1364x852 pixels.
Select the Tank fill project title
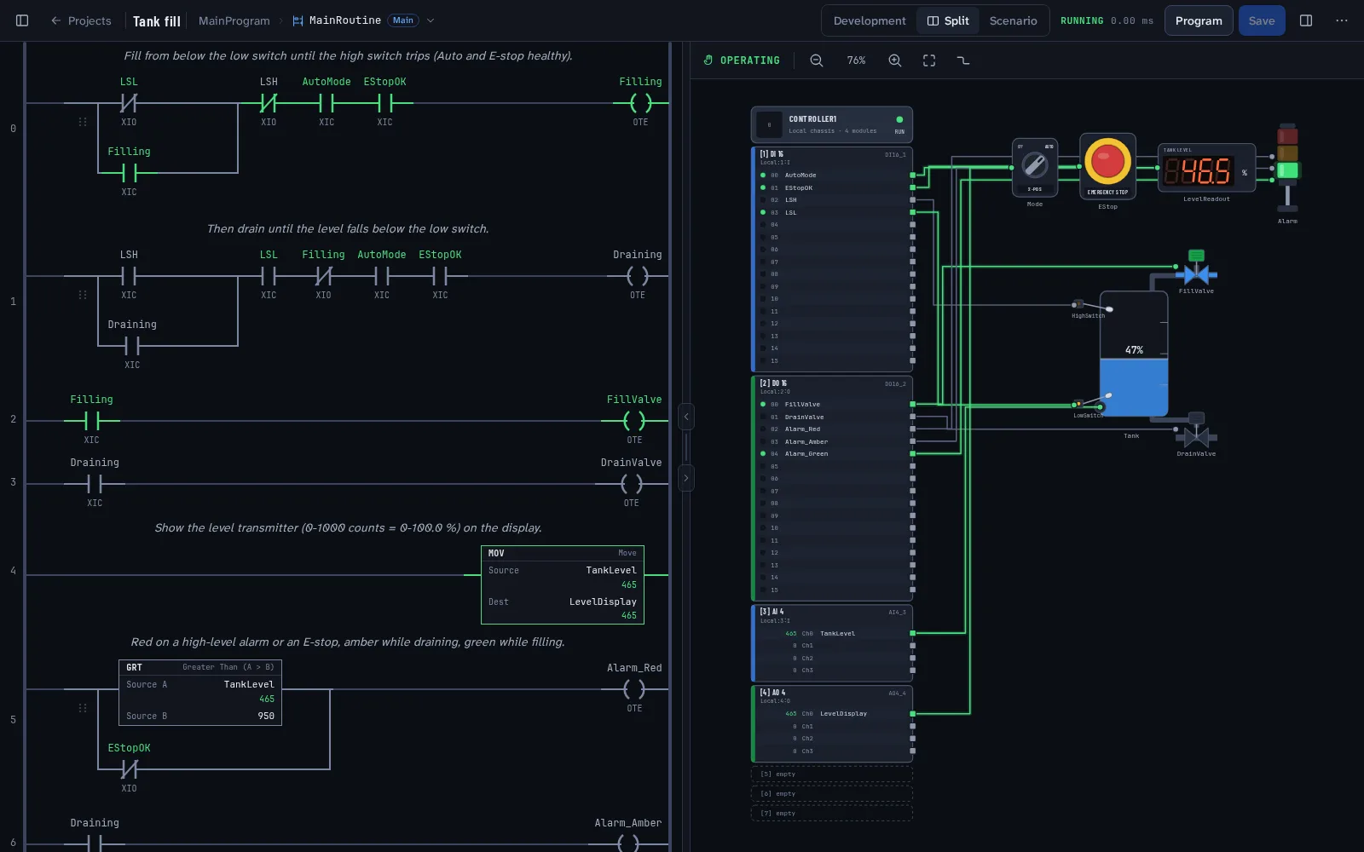(x=157, y=20)
